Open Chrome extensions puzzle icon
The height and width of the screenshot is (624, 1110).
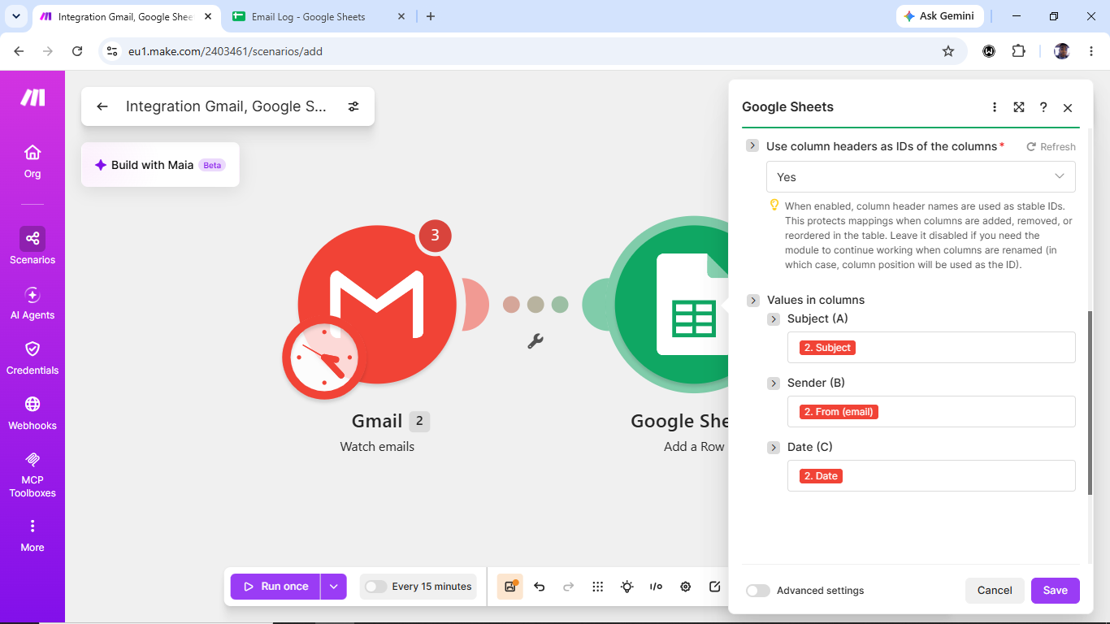(x=1018, y=51)
